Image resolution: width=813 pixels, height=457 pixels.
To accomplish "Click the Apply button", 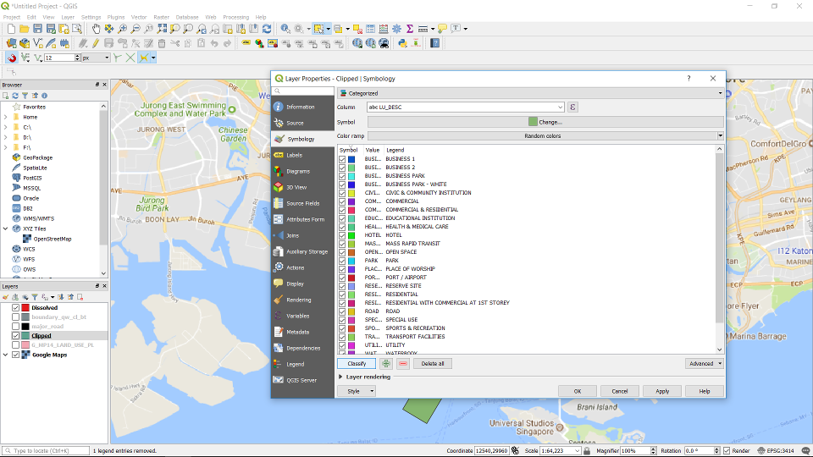I will [x=662, y=391].
